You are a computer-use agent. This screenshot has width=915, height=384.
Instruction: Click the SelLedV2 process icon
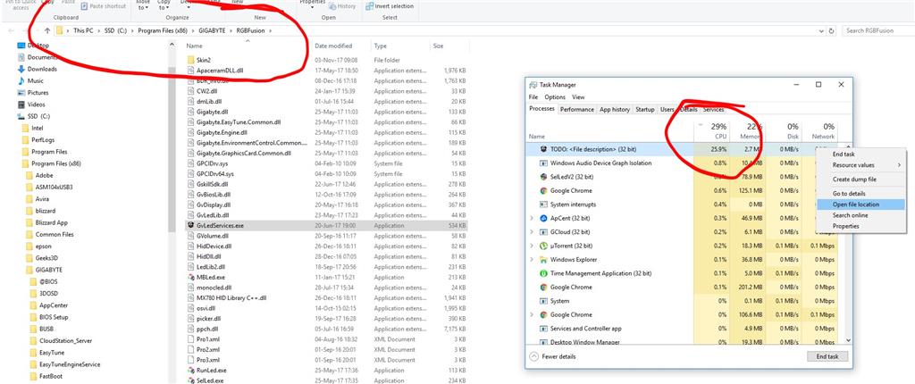[543, 176]
